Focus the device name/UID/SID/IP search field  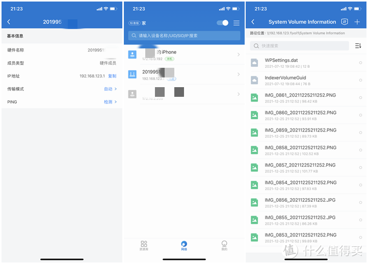[x=184, y=36]
